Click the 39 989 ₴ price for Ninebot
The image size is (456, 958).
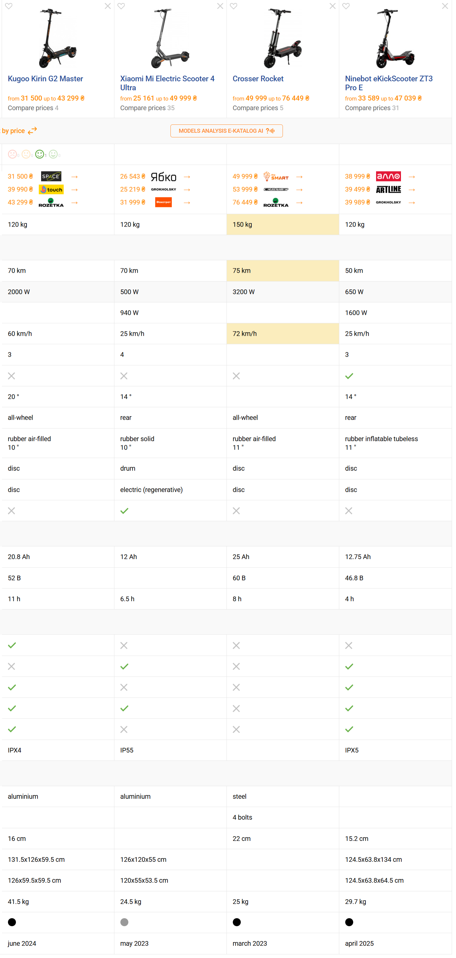pos(358,202)
